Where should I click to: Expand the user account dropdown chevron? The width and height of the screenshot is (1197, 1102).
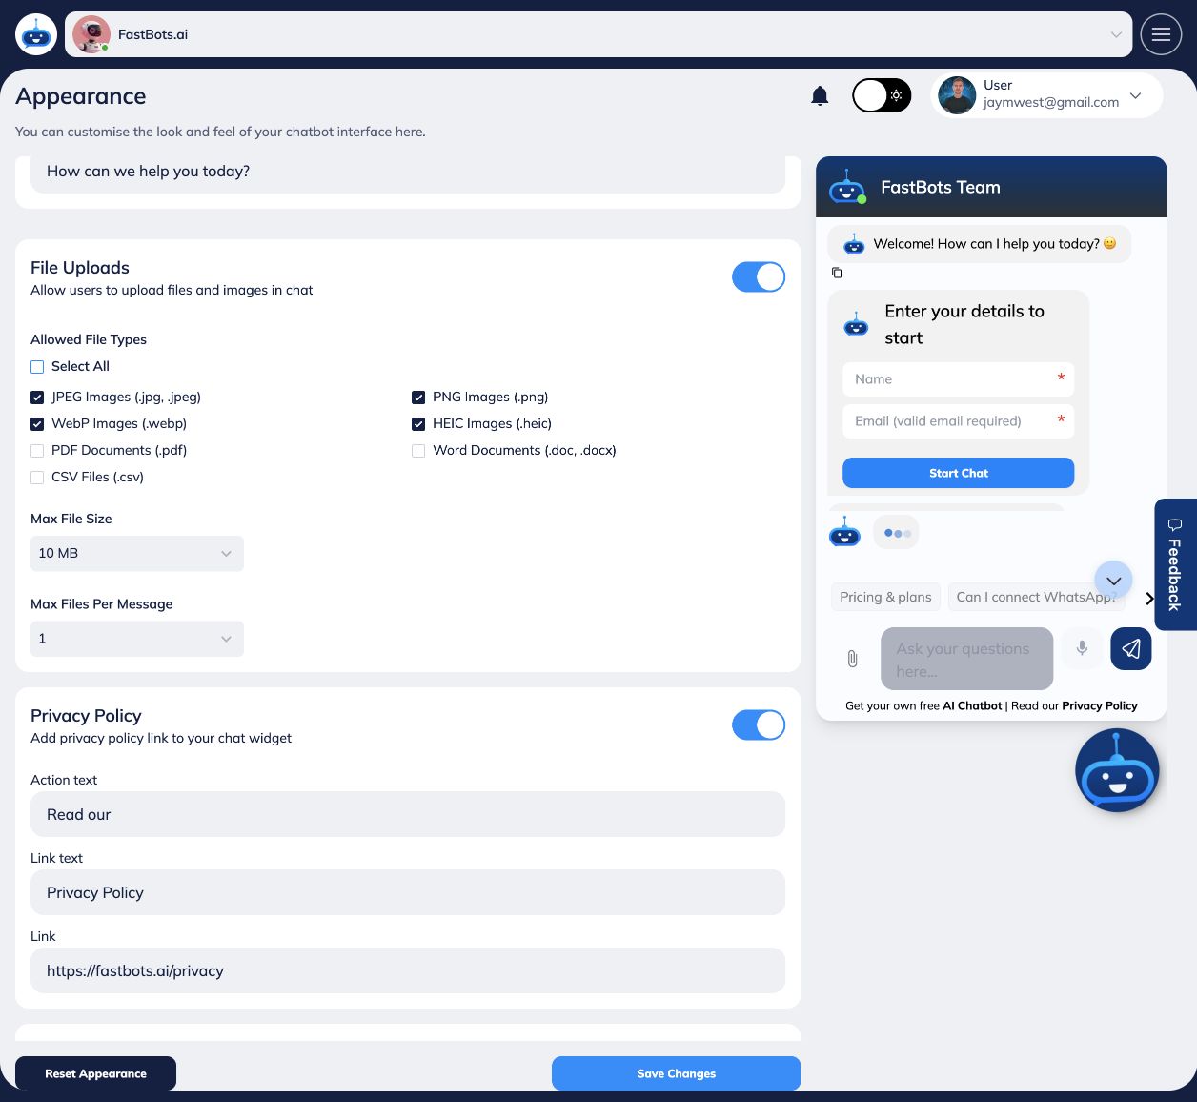point(1135,95)
